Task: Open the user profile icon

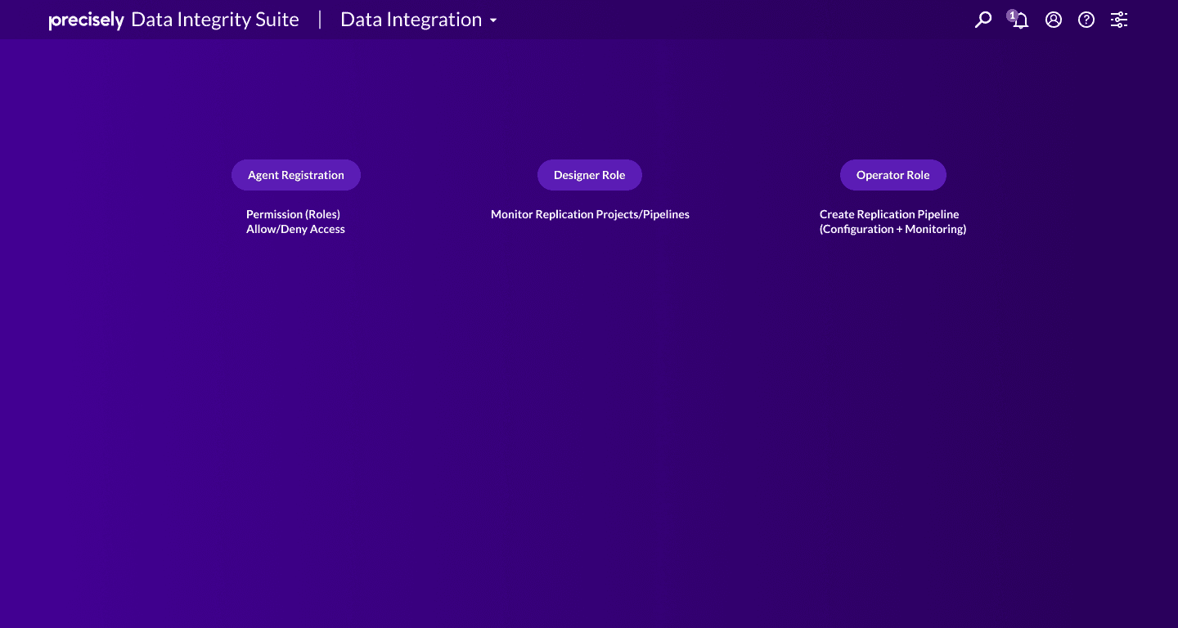Action: [1054, 20]
